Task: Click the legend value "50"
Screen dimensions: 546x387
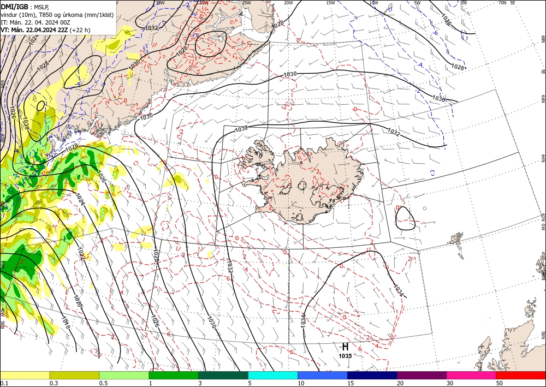Action: pos(500,383)
